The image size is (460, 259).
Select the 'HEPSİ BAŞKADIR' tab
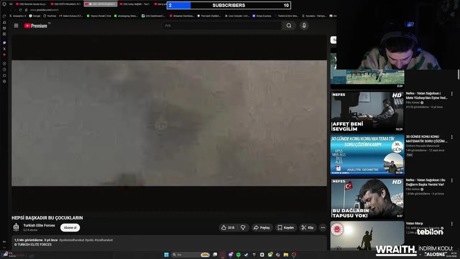tap(100, 4)
